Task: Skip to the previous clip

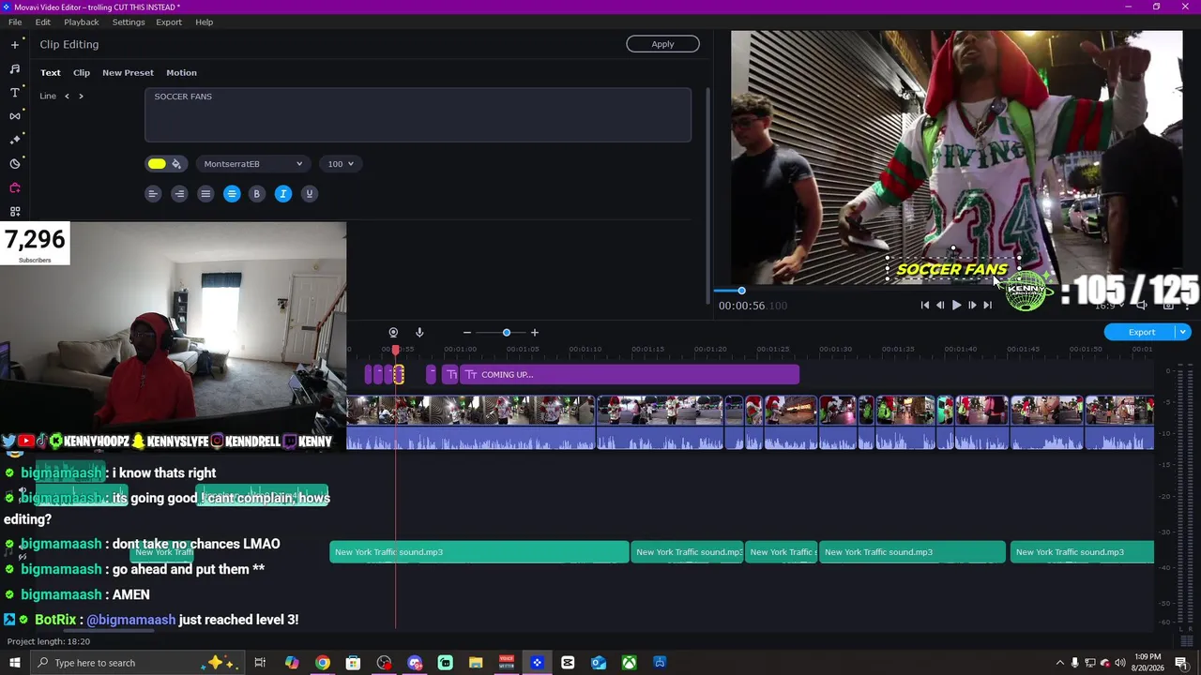Action: 925,305
